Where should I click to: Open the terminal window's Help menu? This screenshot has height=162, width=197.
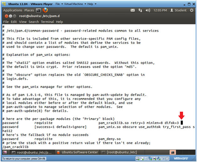click(x=59, y=22)
